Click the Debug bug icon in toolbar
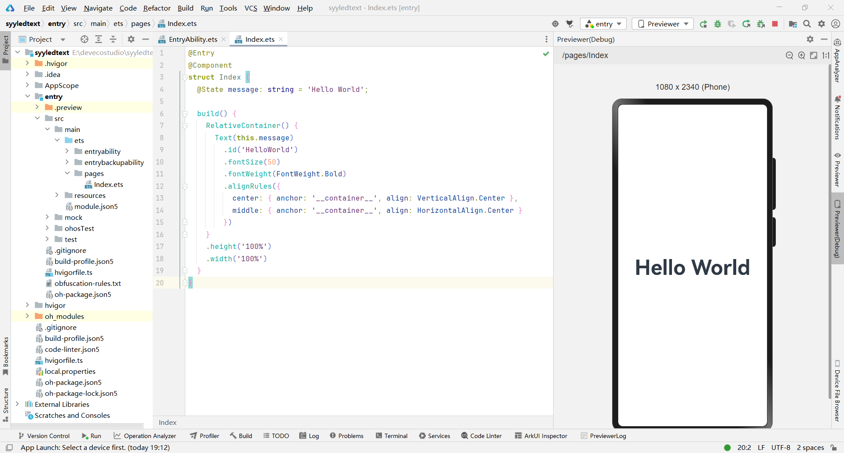Viewport: 844px width, 453px height. [x=718, y=24]
